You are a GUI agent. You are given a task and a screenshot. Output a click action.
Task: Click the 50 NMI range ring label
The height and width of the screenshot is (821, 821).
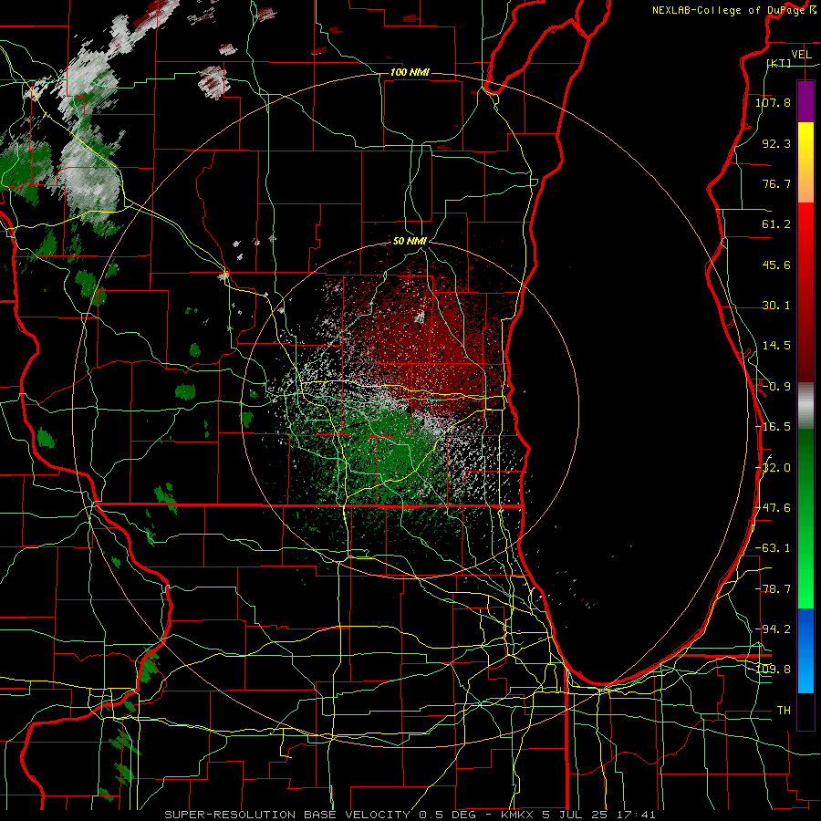point(410,242)
